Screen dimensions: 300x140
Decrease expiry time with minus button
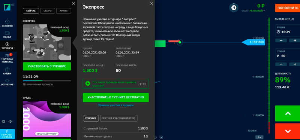(281, 40)
